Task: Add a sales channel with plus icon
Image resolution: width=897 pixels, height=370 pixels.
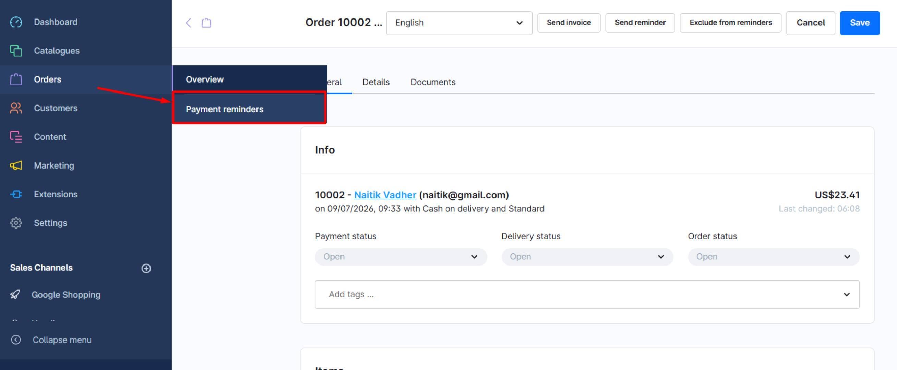Action: (x=146, y=268)
